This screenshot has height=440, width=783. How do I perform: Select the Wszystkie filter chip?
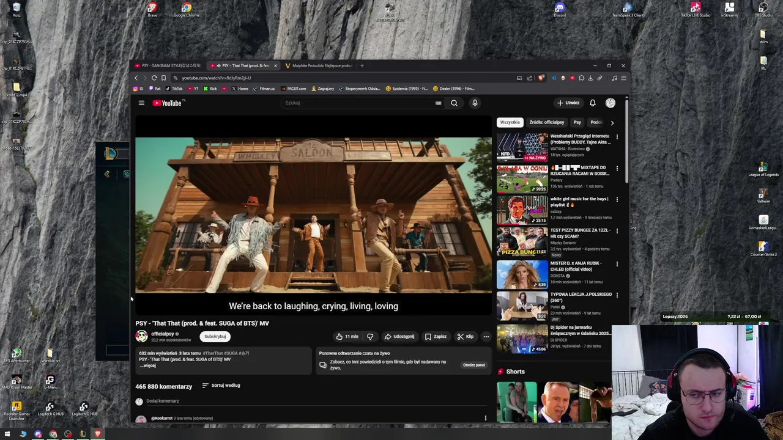click(x=510, y=122)
